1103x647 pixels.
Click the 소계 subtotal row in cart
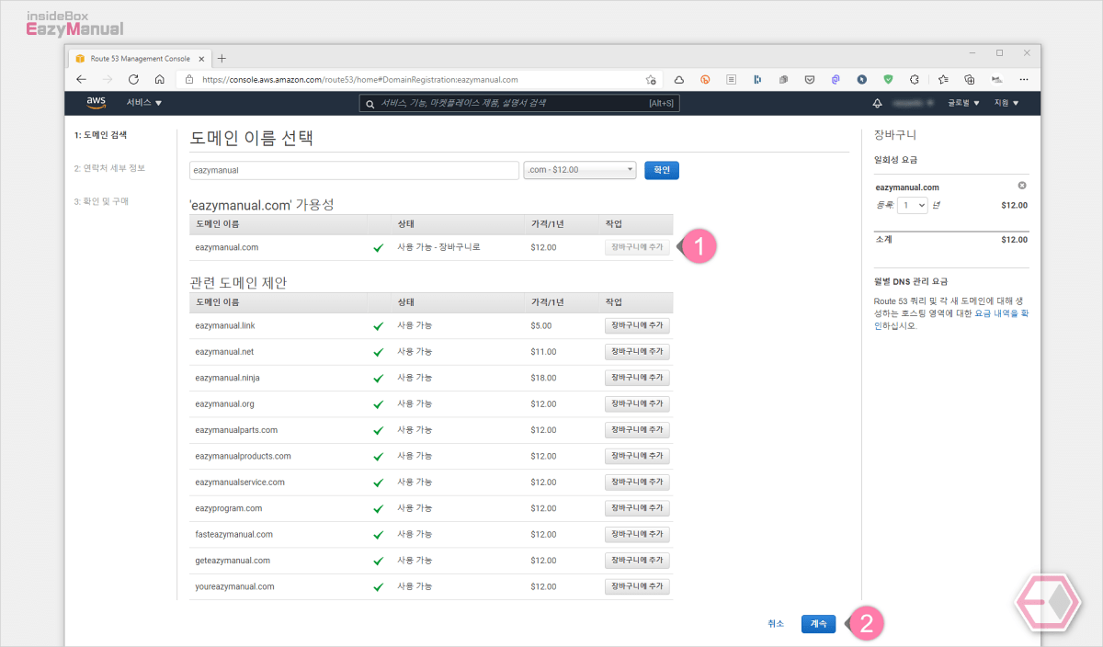(x=951, y=239)
